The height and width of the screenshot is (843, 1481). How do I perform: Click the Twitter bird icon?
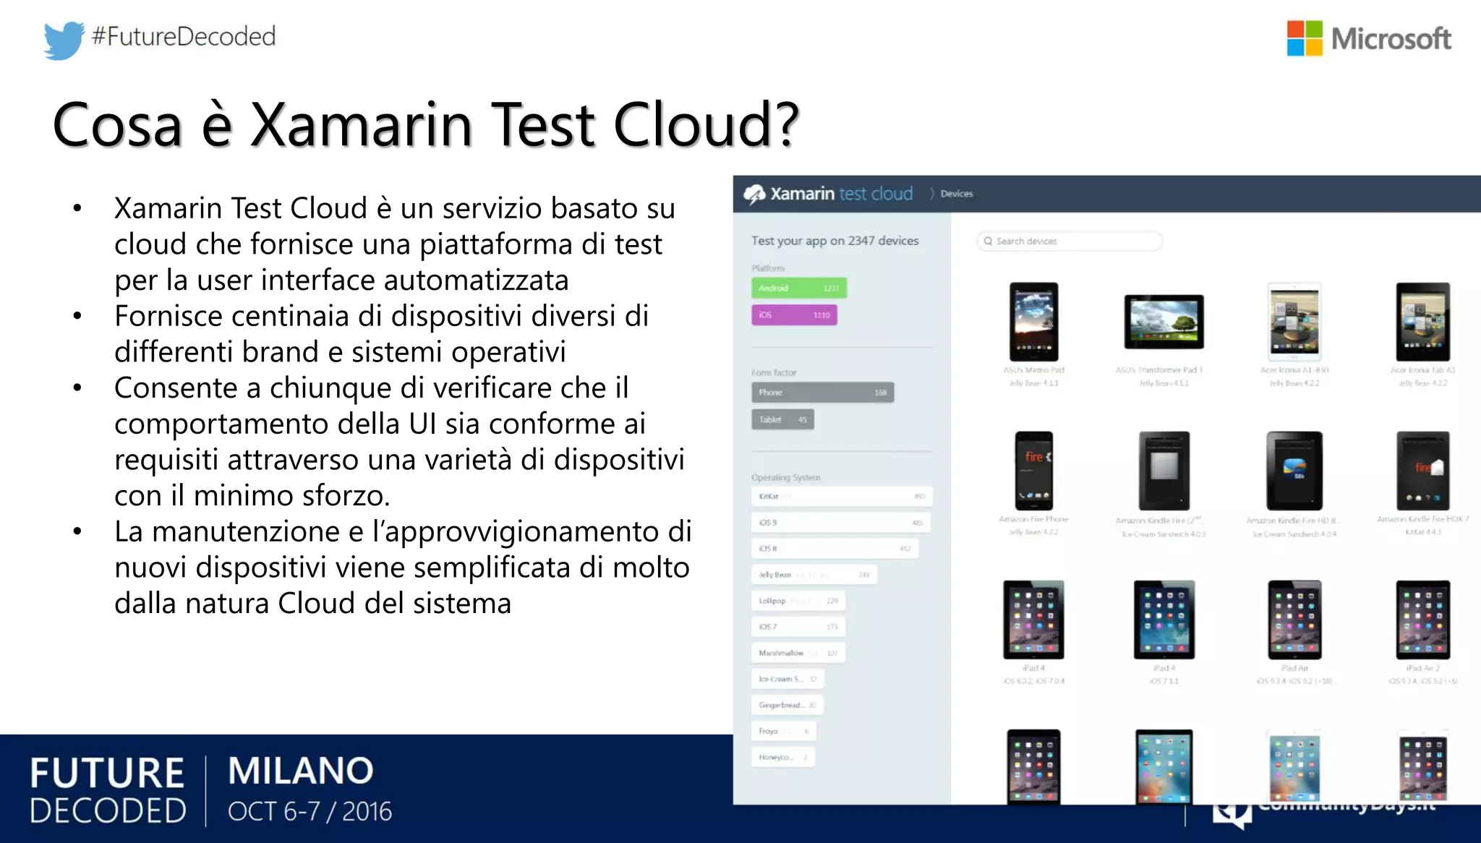(x=64, y=39)
